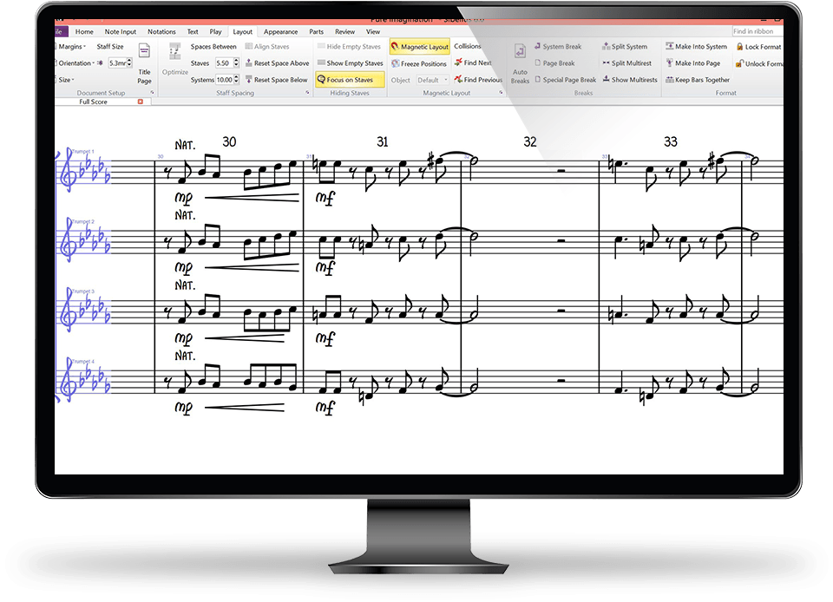Open the Margins dropdown

[x=71, y=47]
